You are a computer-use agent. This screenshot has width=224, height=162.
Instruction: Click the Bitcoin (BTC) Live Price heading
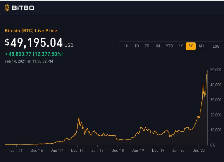(x=31, y=31)
